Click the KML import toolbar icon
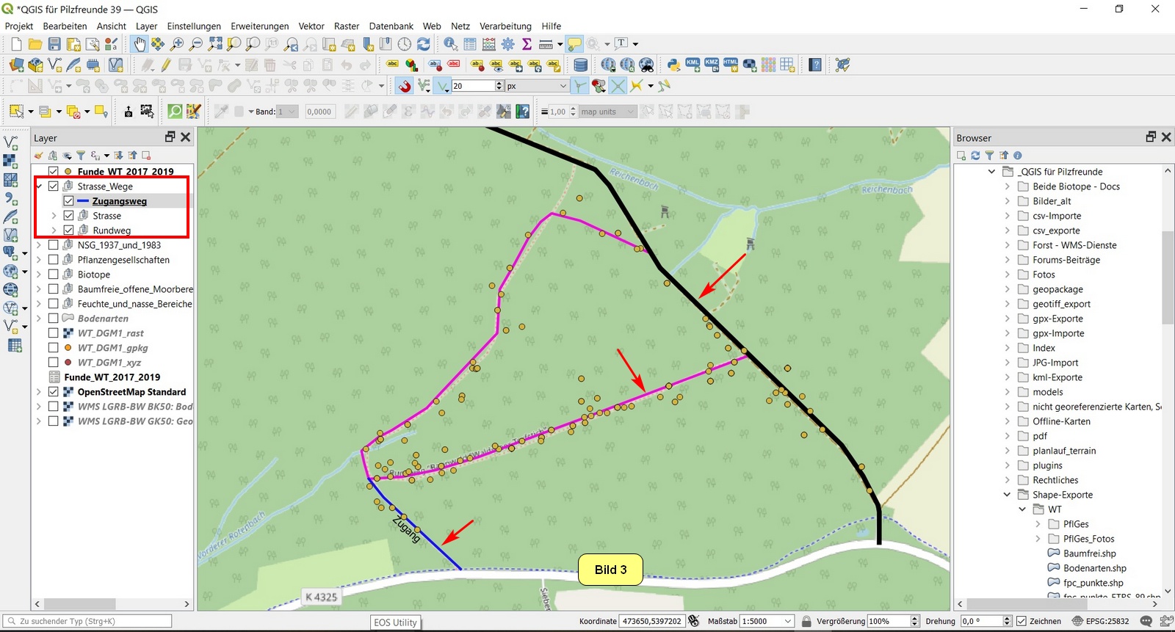 pyautogui.click(x=693, y=65)
